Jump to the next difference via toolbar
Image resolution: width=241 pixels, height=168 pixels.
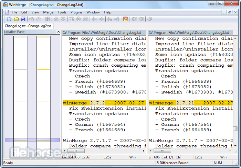[55, 19]
